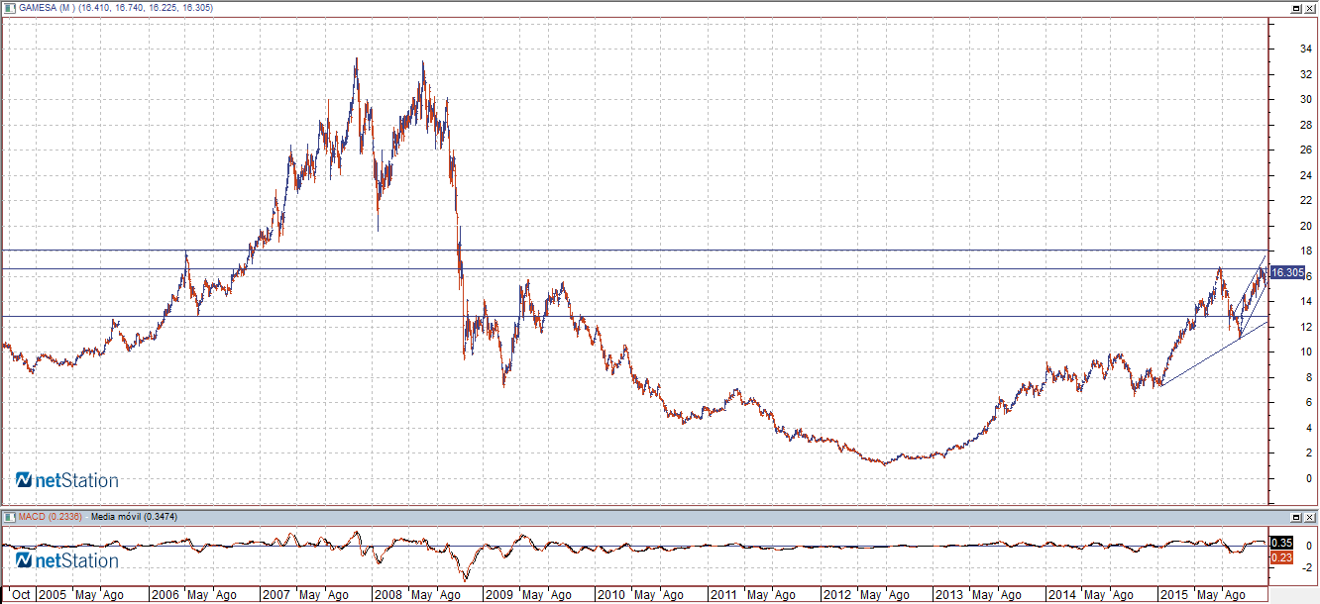The image size is (1320, 604).
Task: Click the 0.23 signal value tag
Action: click(1281, 557)
